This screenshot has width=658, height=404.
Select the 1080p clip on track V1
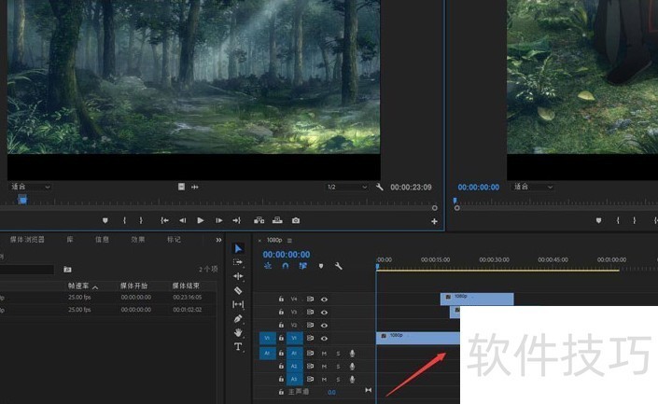point(417,337)
